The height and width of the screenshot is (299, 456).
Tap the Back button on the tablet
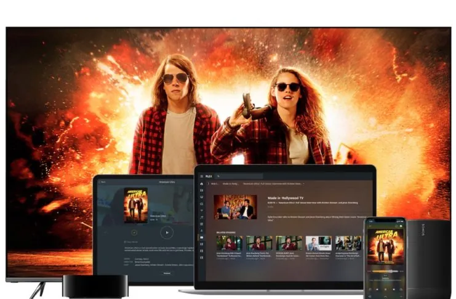click(102, 182)
